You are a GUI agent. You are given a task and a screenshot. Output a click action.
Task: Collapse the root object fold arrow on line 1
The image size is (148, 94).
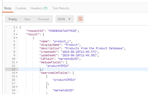[x=17, y=27]
